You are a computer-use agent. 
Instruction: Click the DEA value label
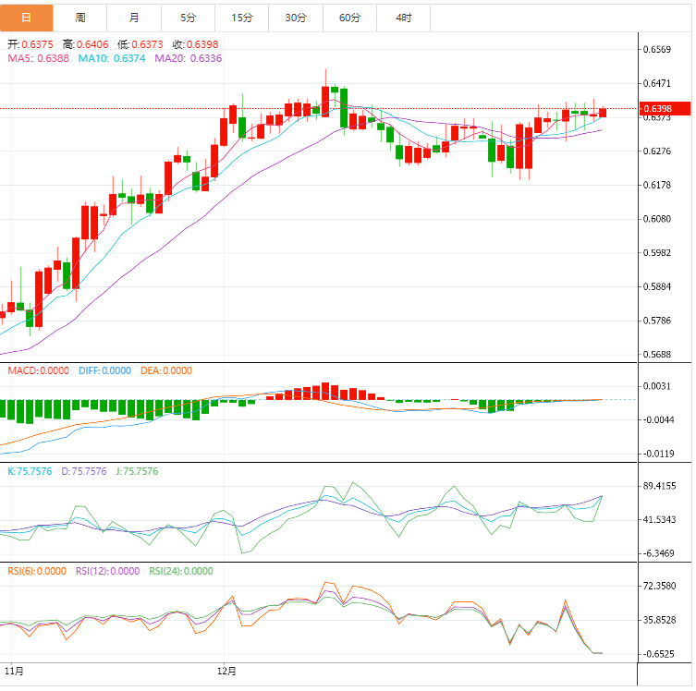166,370
